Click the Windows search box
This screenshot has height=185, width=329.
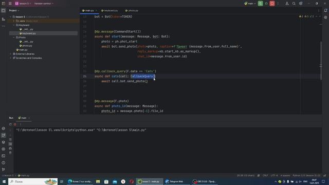point(33,181)
